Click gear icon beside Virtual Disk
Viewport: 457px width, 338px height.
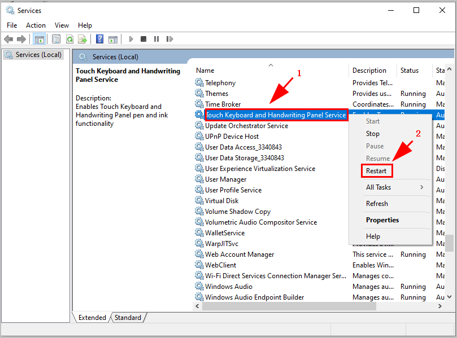click(199, 200)
